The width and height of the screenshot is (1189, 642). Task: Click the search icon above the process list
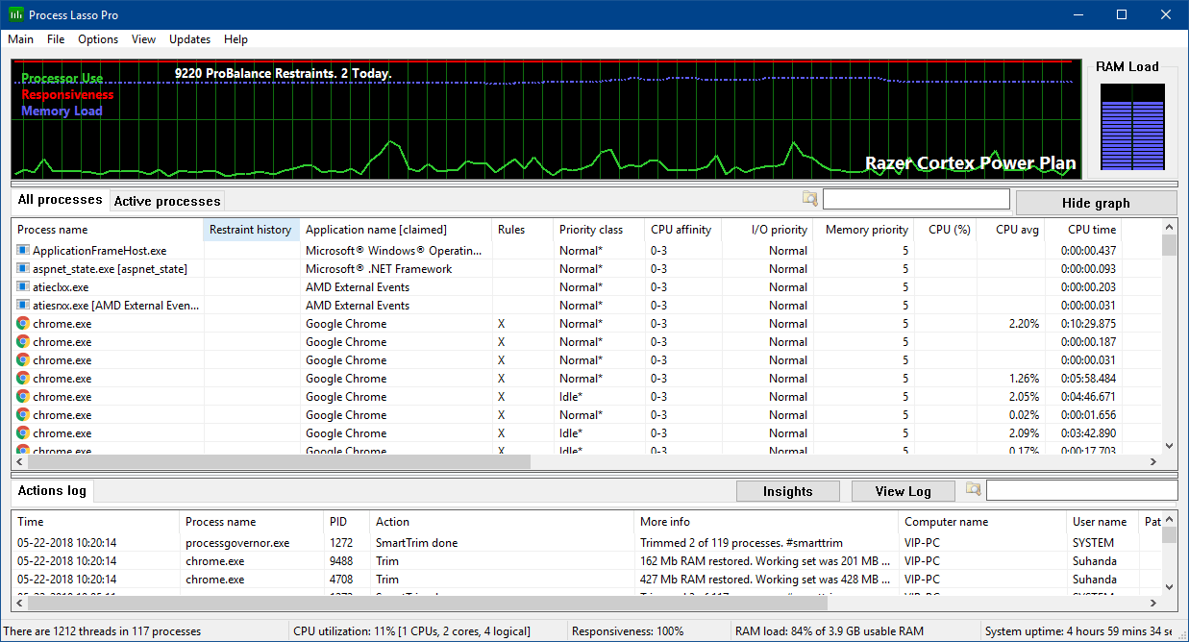click(x=809, y=199)
